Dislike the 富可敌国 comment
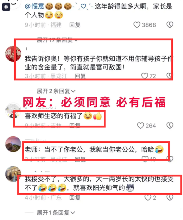 170,76
